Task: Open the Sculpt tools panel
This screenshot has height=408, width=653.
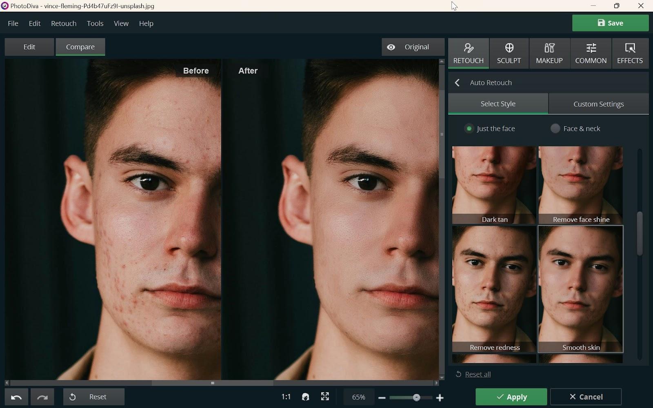Action: [x=509, y=53]
